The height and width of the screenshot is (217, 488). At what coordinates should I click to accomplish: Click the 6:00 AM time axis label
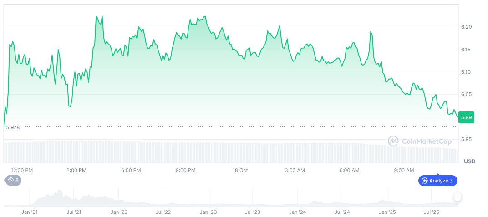point(349,170)
